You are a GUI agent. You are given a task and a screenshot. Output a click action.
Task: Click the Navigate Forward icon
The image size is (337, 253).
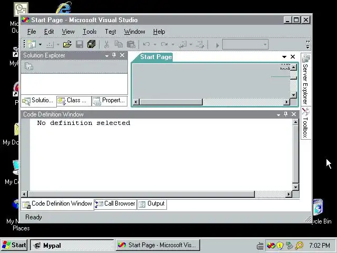(x=200, y=44)
